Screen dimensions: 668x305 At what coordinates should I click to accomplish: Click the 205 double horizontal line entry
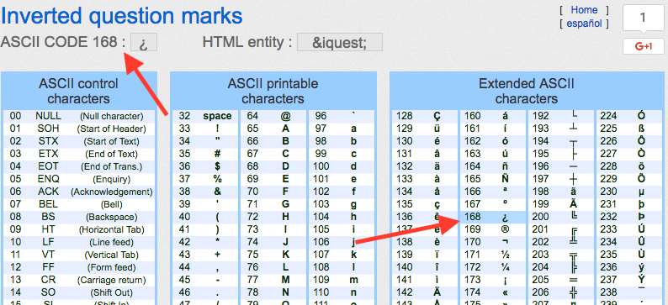(560, 281)
